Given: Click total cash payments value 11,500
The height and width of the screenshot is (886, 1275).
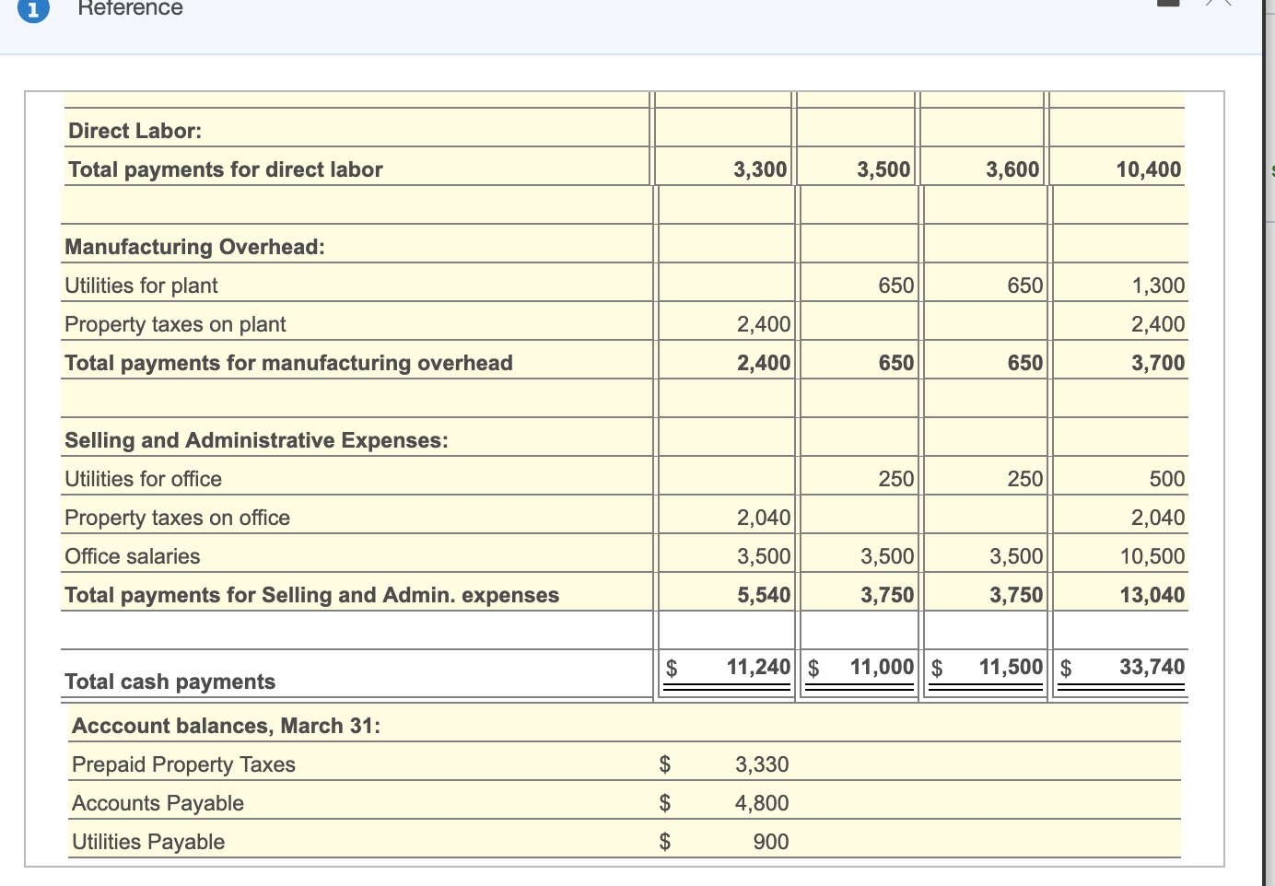Looking at the screenshot, I should (x=1011, y=667).
